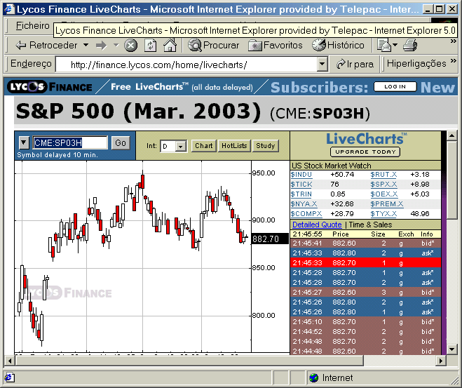Click the vertical scrollbar thumb
The image size is (462, 388).
coord(451,180)
